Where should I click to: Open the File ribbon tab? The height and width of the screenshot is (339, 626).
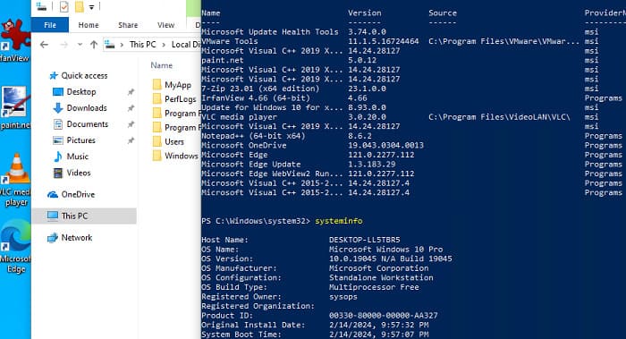pyautogui.click(x=50, y=25)
